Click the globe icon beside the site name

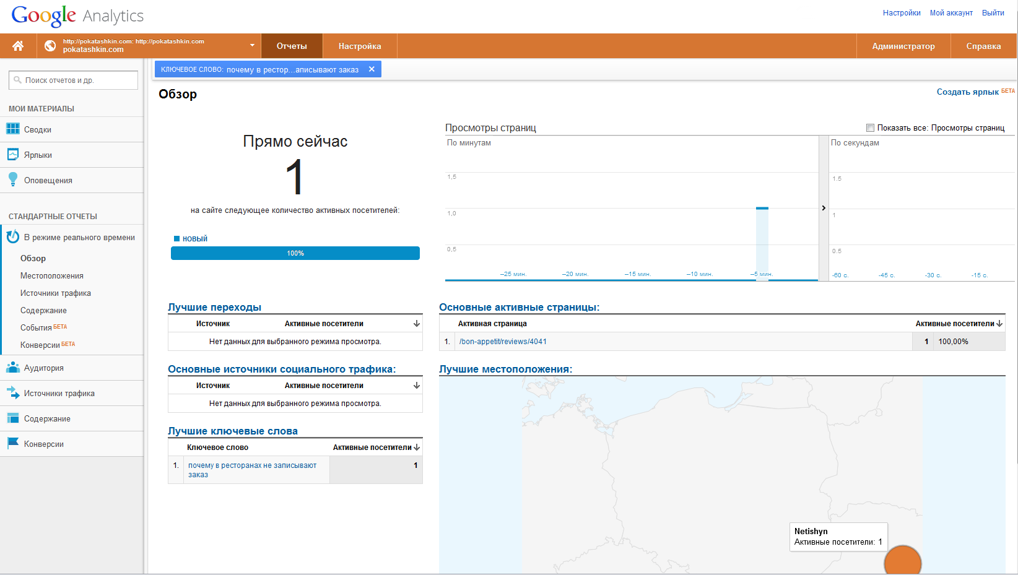pos(50,46)
